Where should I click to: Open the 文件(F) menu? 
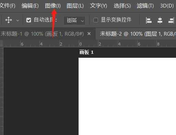[7, 6]
